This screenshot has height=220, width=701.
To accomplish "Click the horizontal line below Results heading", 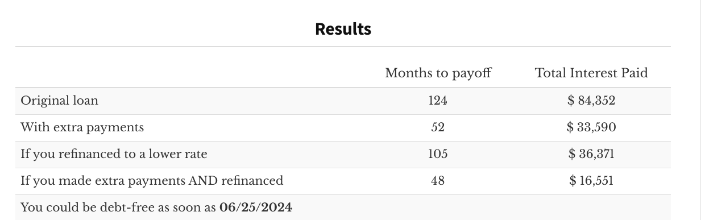I will pyautogui.click(x=343, y=46).
